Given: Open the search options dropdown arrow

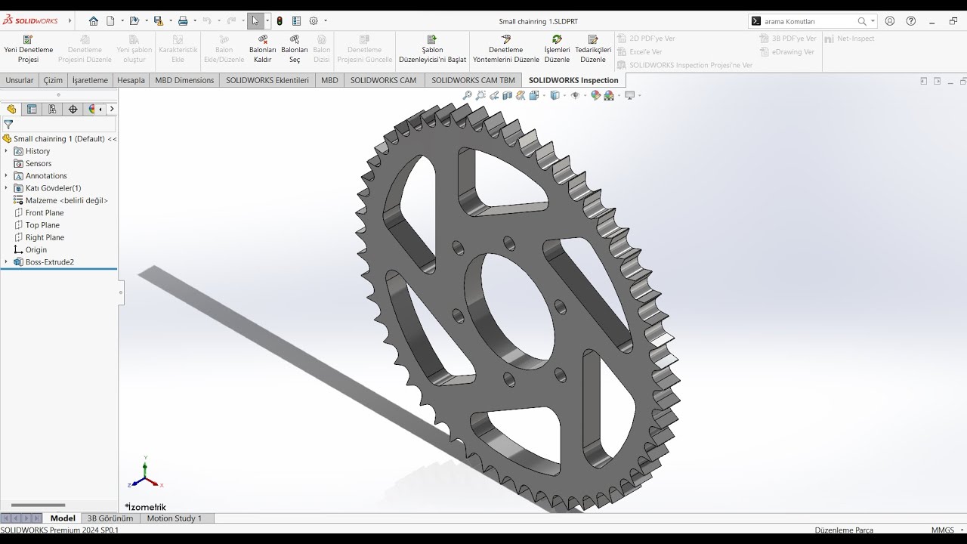Looking at the screenshot, I should (873, 21).
